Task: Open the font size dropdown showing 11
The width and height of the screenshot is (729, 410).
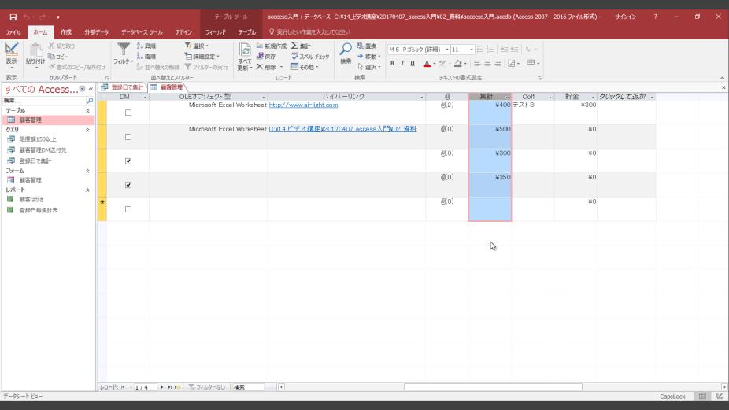Action: coord(472,50)
